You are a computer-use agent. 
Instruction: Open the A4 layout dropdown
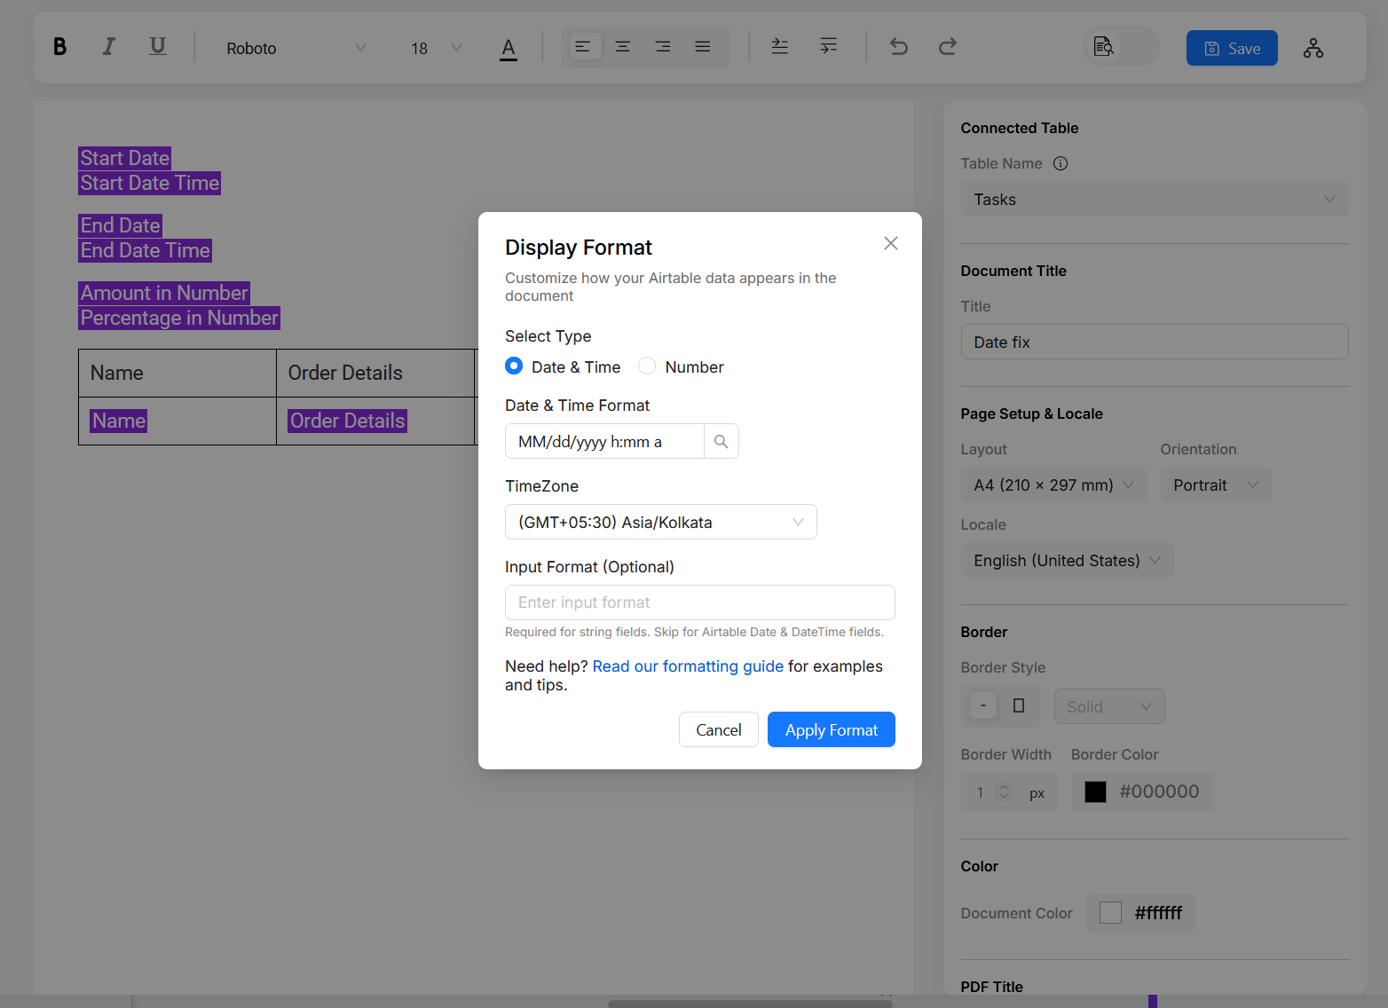pos(1054,485)
